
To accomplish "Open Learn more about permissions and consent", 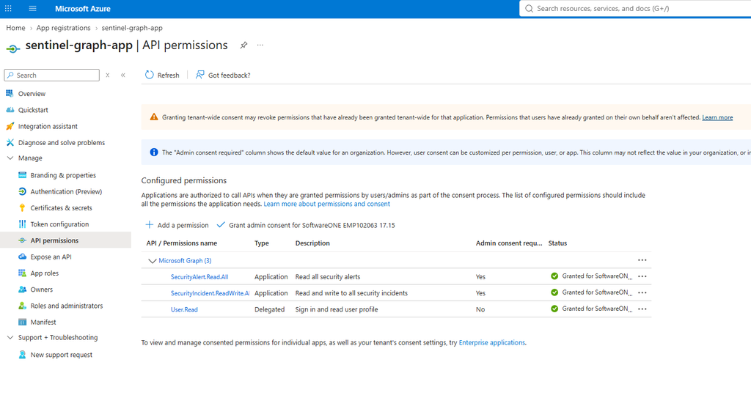I will point(326,204).
